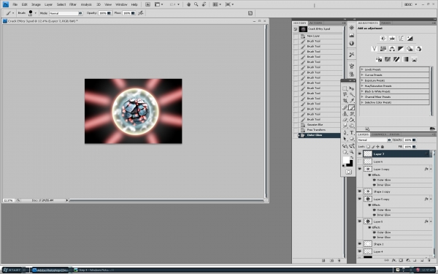Toggle visibility of Layer 4
The height and width of the screenshot is (274, 438).
[x=359, y=251]
